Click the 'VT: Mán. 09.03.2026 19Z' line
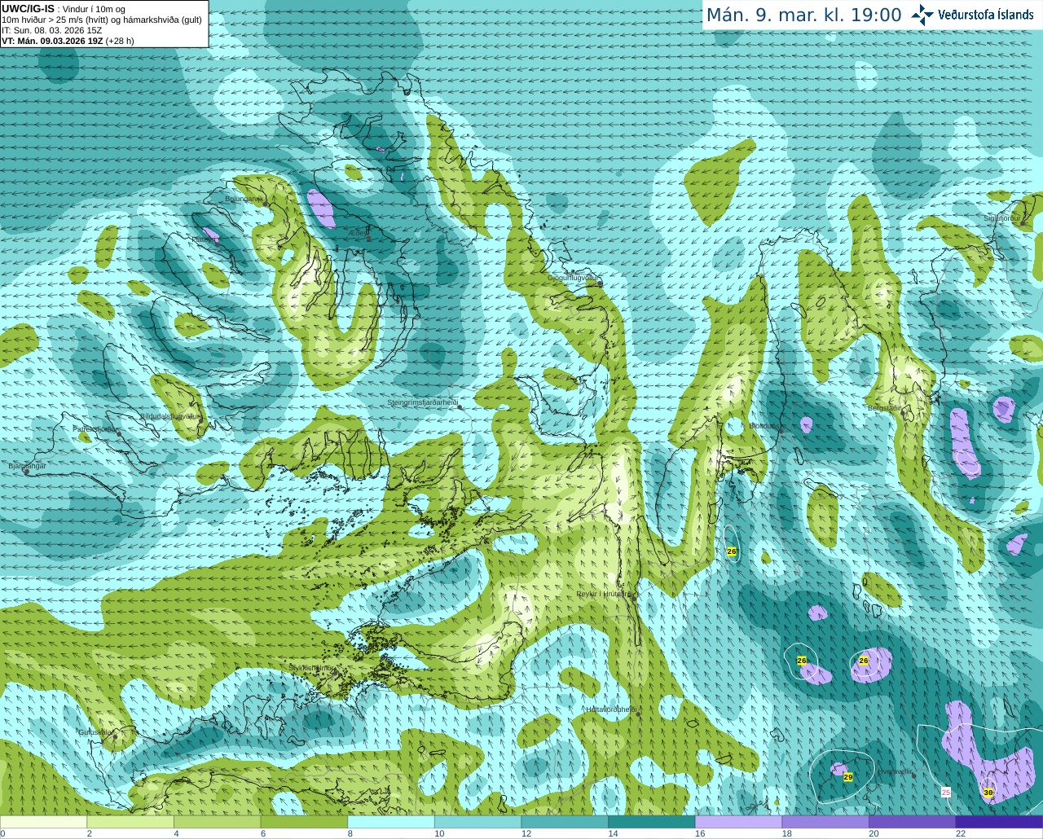 click(52, 41)
